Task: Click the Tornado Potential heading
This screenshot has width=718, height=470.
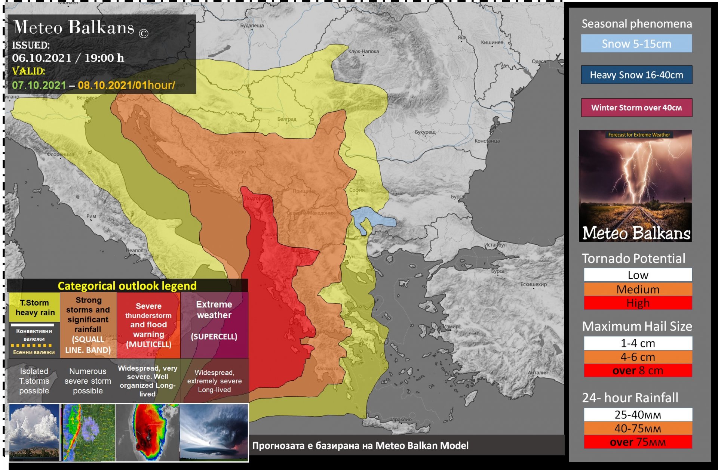Action: (x=633, y=258)
